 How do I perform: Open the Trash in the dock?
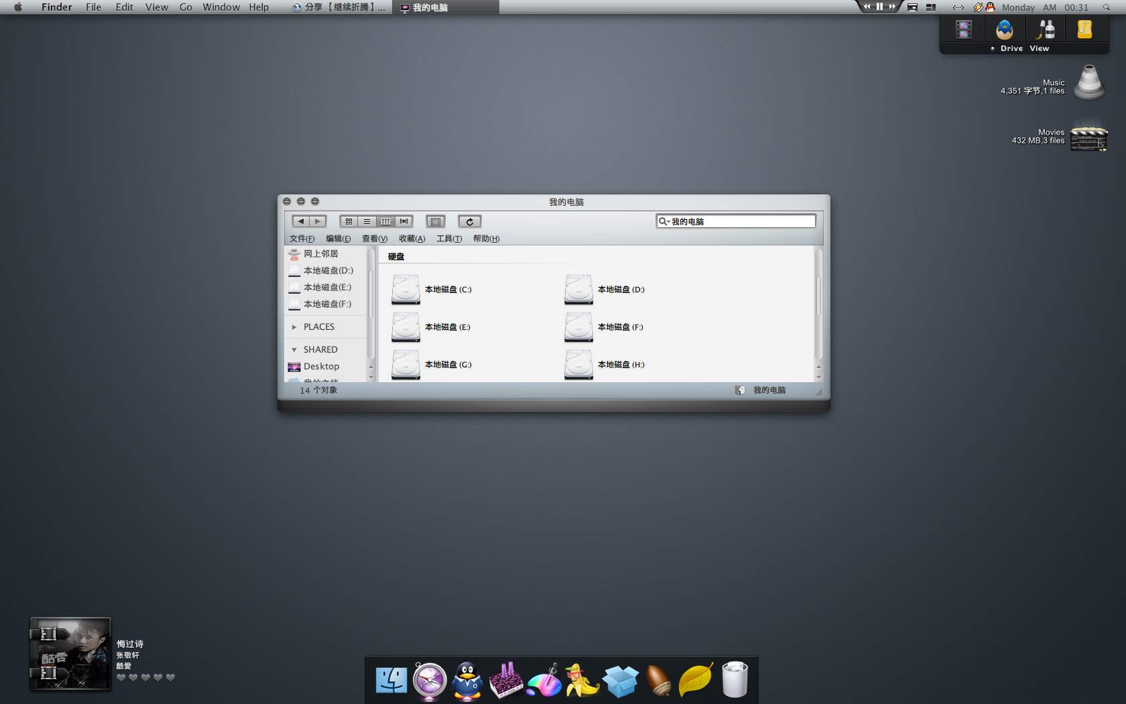[x=735, y=680]
